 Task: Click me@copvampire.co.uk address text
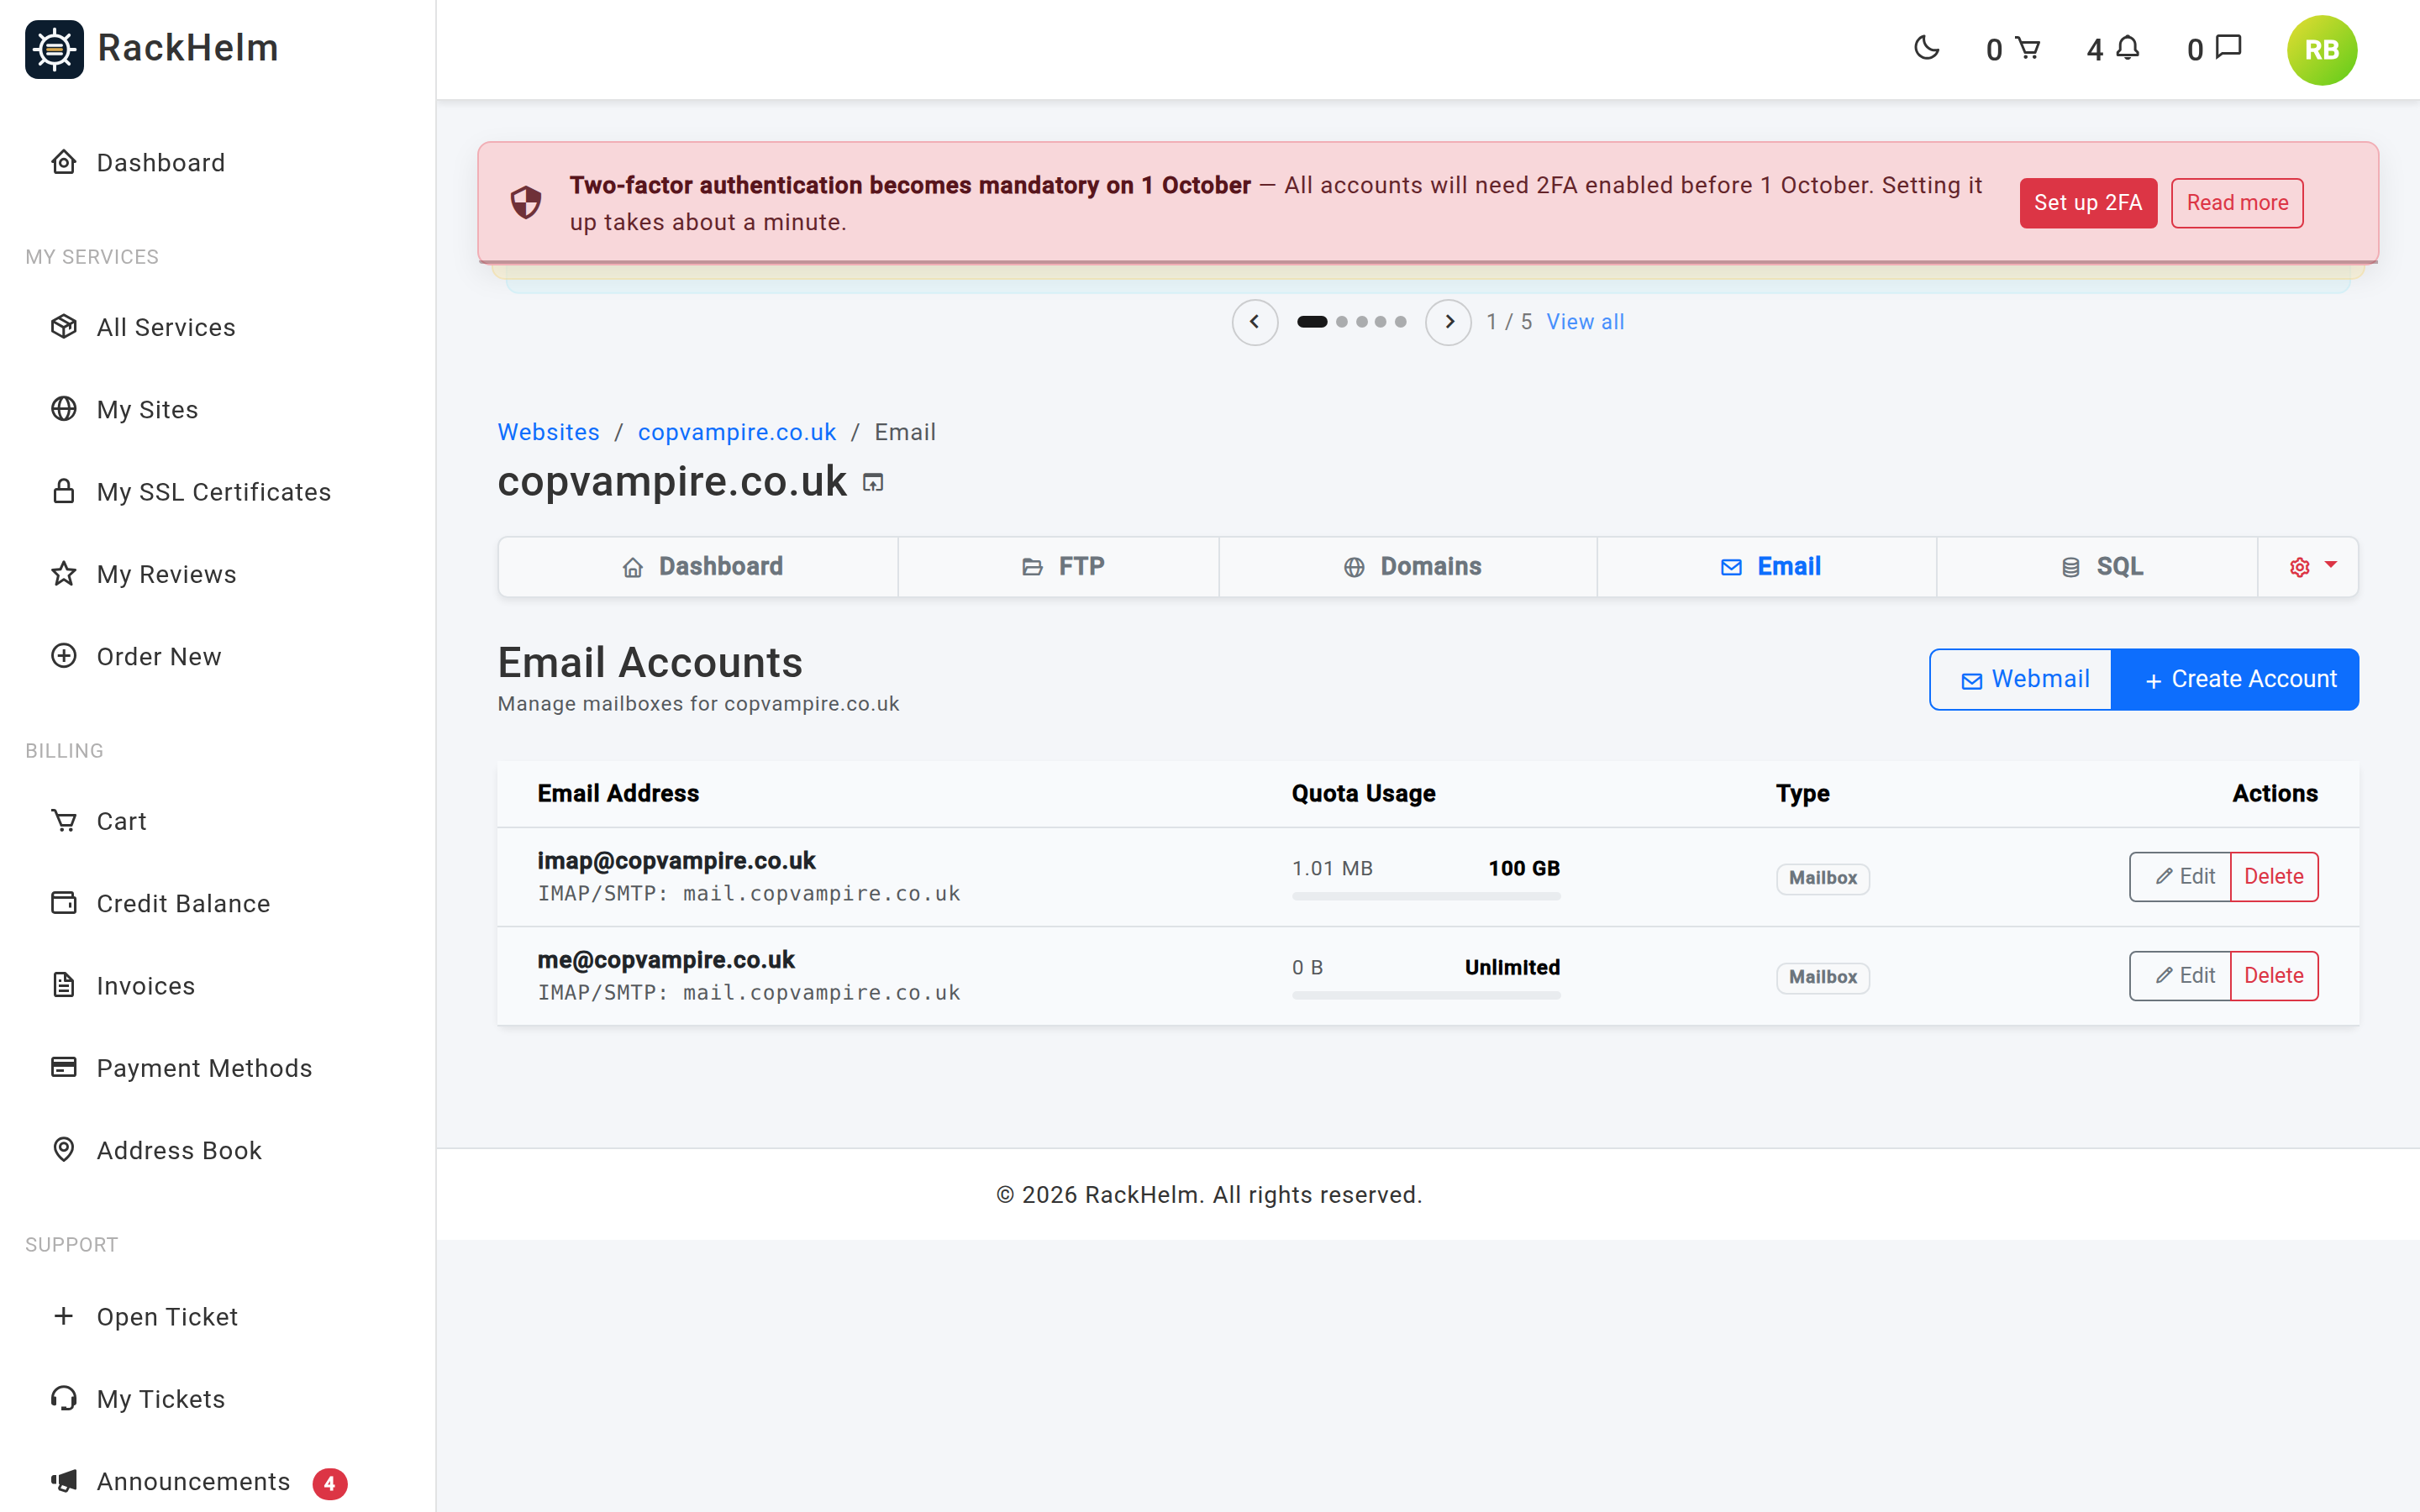[666, 960]
